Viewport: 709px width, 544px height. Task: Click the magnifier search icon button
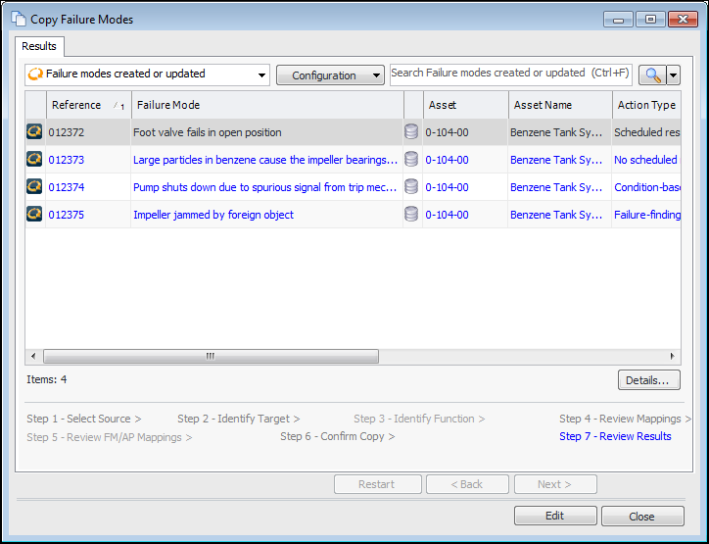651,75
